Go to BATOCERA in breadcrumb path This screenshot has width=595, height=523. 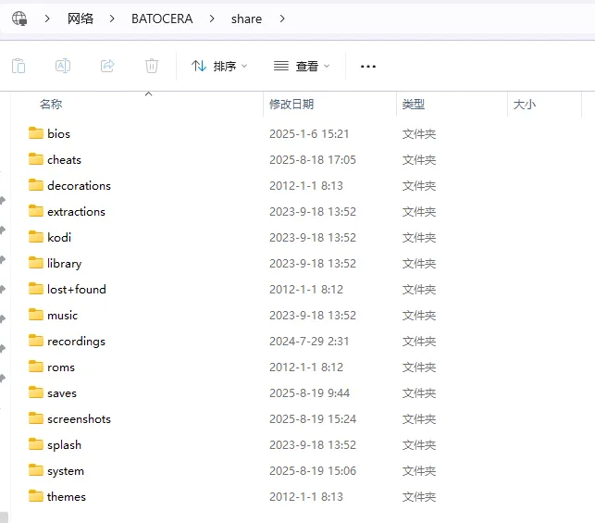(162, 19)
